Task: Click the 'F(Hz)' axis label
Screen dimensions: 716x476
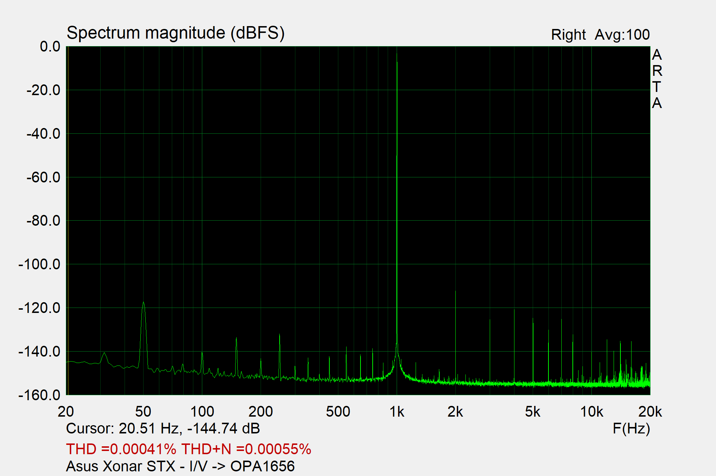Action: coord(631,428)
